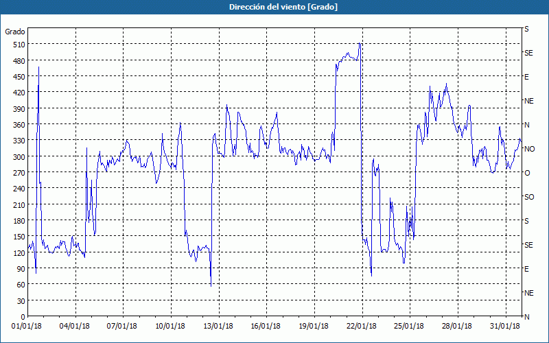Select the 'Grado' y-axis unit label
Image resolution: width=549 pixels, height=343 pixels.
coord(15,32)
